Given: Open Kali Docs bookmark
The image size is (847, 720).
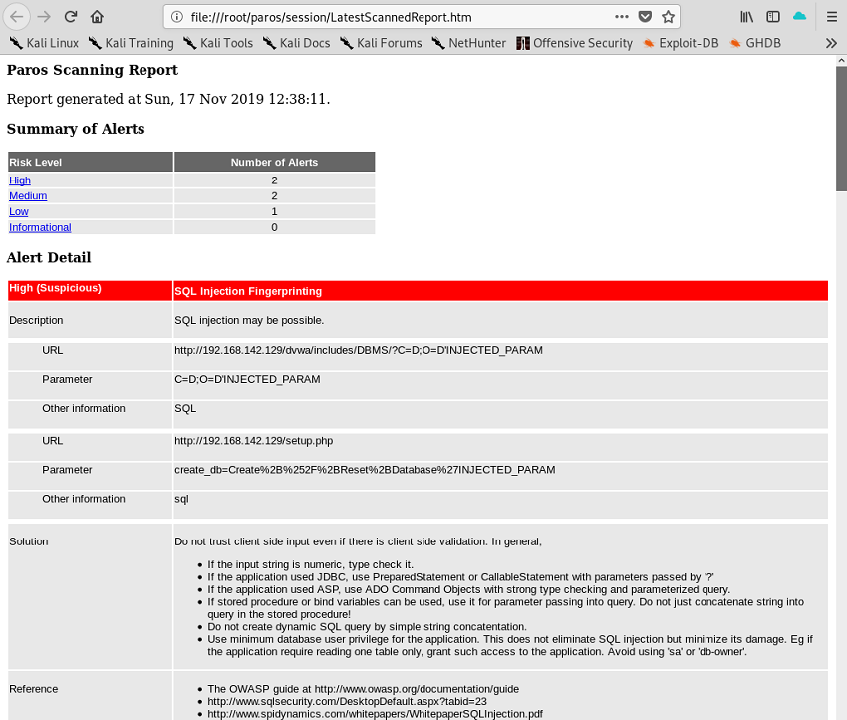Looking at the screenshot, I should click(297, 43).
